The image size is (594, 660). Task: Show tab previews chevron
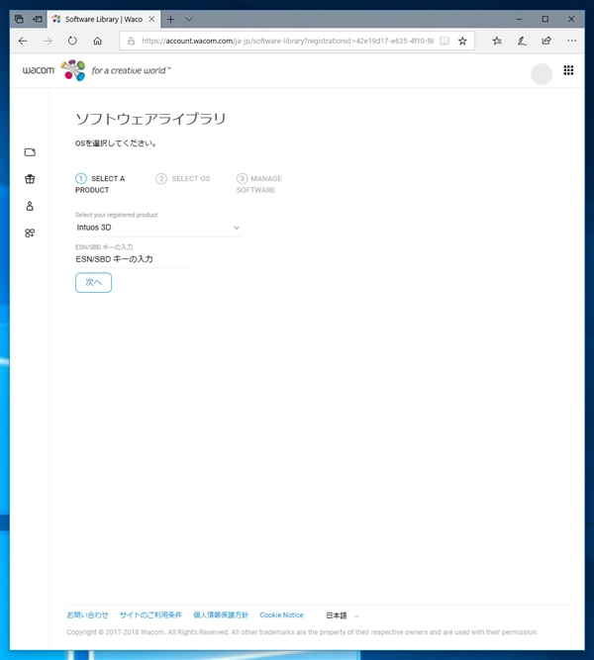coord(189,19)
